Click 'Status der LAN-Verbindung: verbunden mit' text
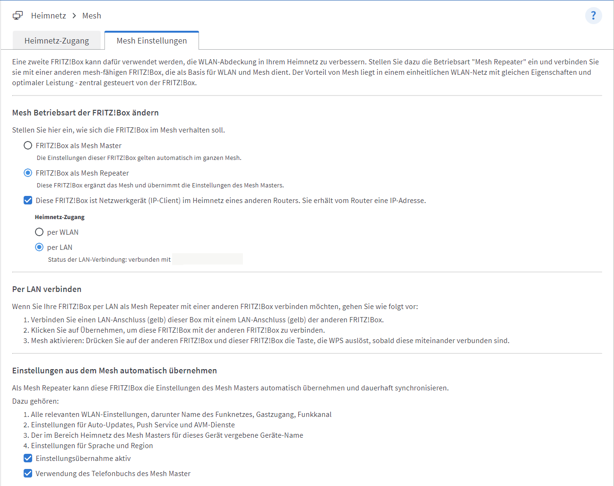Screen dimensions: 614x486 [109, 259]
